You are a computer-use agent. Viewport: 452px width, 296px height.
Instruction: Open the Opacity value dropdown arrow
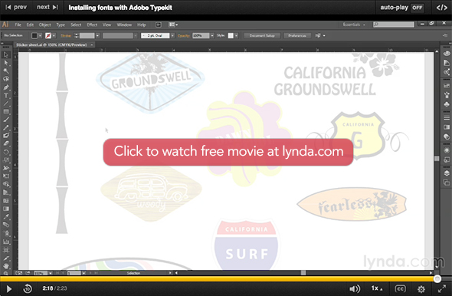point(212,35)
